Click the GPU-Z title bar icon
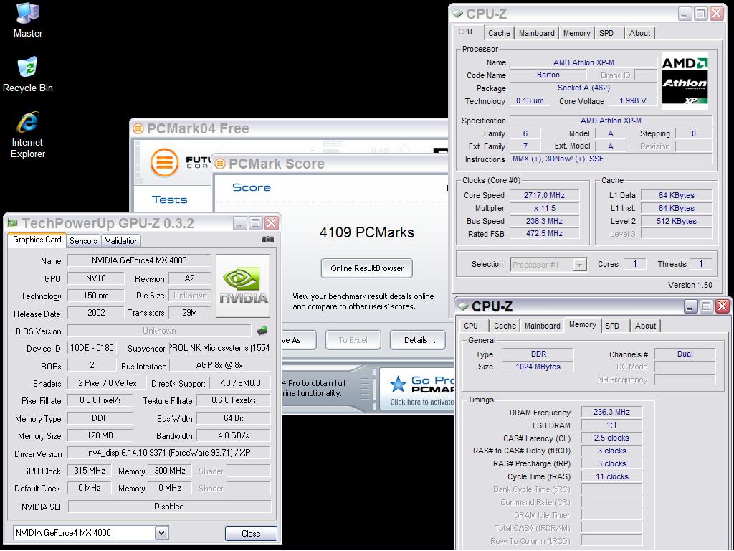The height and width of the screenshot is (551, 734). (13, 224)
